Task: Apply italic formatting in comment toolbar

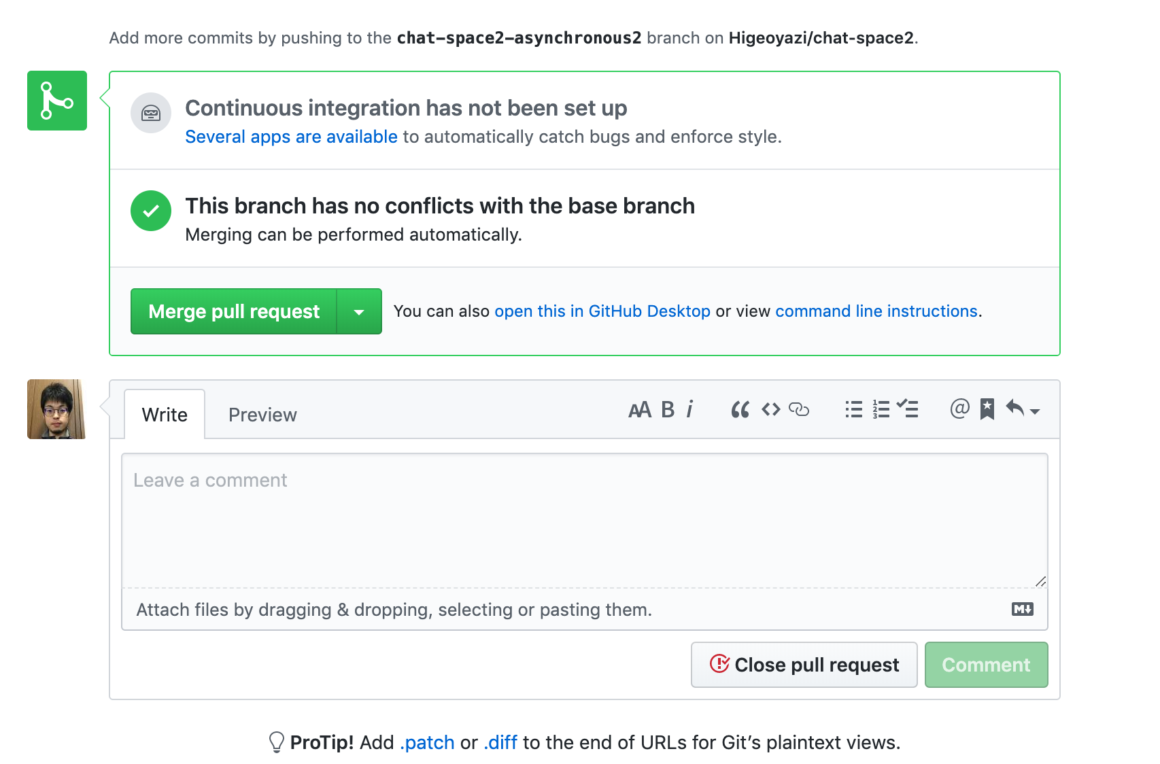Action: coord(689,410)
